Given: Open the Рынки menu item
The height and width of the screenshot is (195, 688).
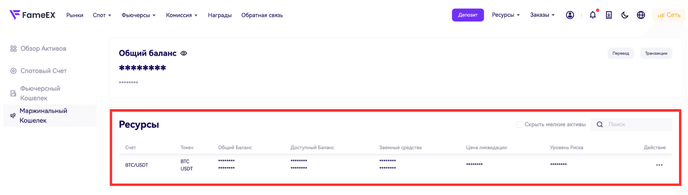Looking at the screenshot, I should coord(75,15).
